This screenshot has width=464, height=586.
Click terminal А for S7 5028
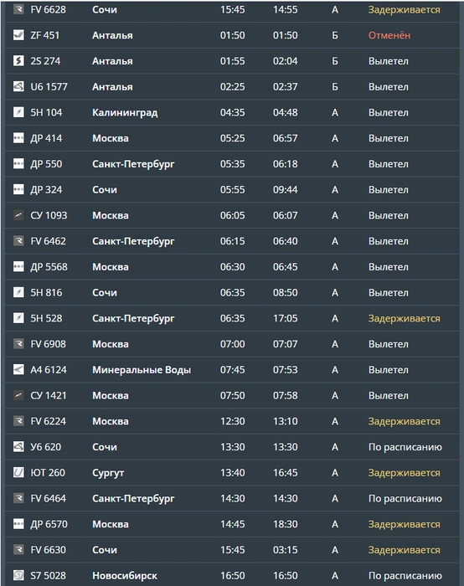tap(335, 576)
